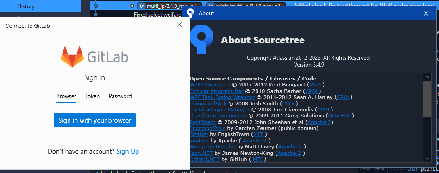The width and height of the screenshot is (439, 173).
Task: Select 'Added check first settlement' commit description
Action: 362,6
